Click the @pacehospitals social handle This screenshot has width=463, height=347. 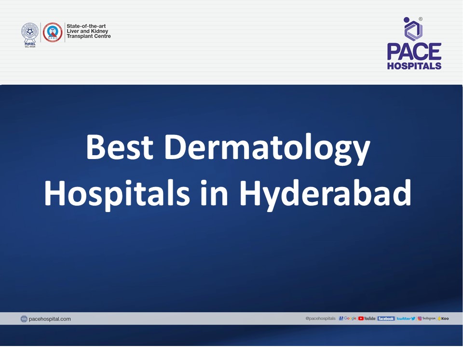tap(321, 318)
